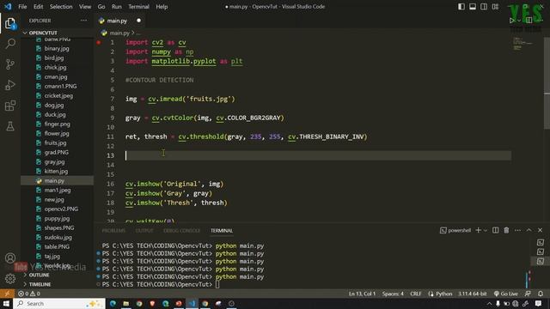Change indentation via Spaces: 4
Viewport: 550px width, 309px height.
tap(393, 294)
